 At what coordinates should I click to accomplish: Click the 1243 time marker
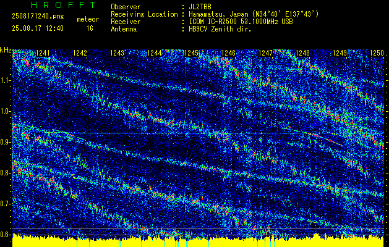click(x=117, y=52)
